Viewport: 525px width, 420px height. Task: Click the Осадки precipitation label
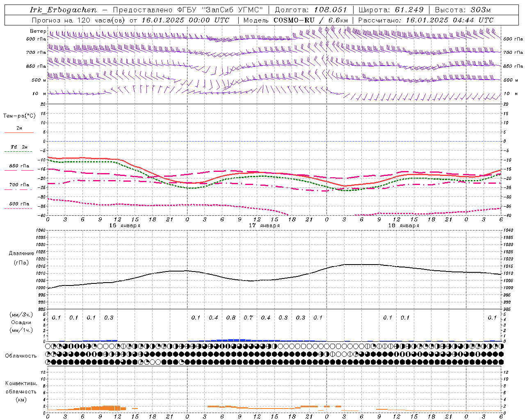point(21,322)
